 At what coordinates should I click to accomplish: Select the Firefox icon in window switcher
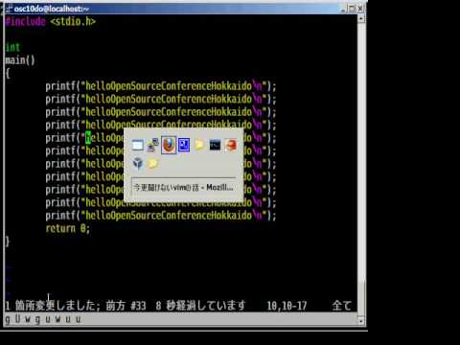coord(169,145)
